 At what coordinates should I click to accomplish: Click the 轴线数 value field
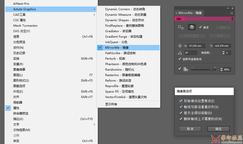click(228, 53)
